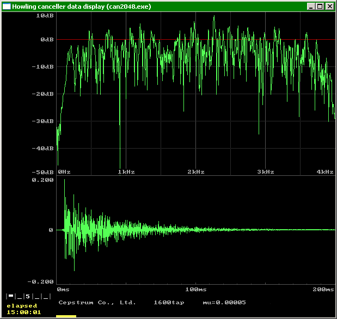This screenshot has height=319, width=337.
Task: Click the yellow progress bar at the bottom
Action: click(66, 316)
